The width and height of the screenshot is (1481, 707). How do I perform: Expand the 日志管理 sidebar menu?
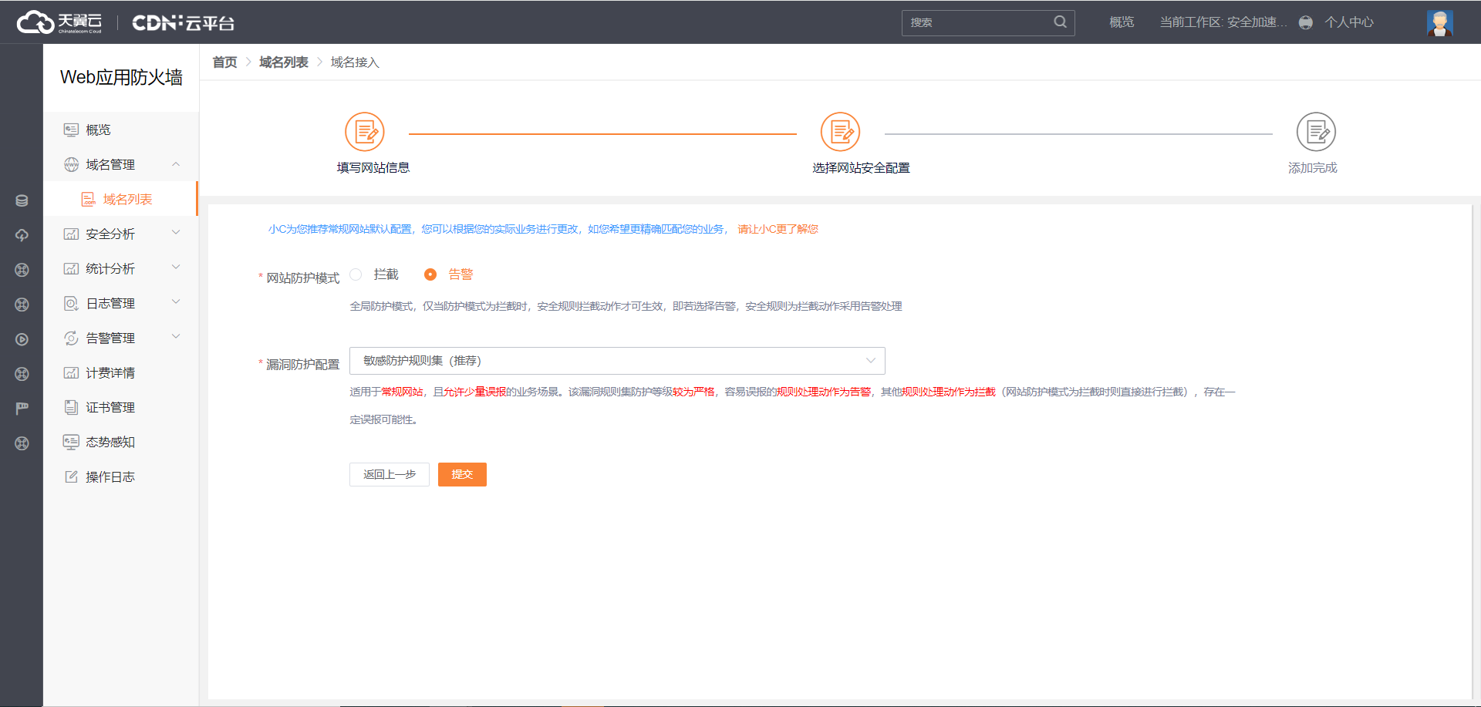[121, 303]
